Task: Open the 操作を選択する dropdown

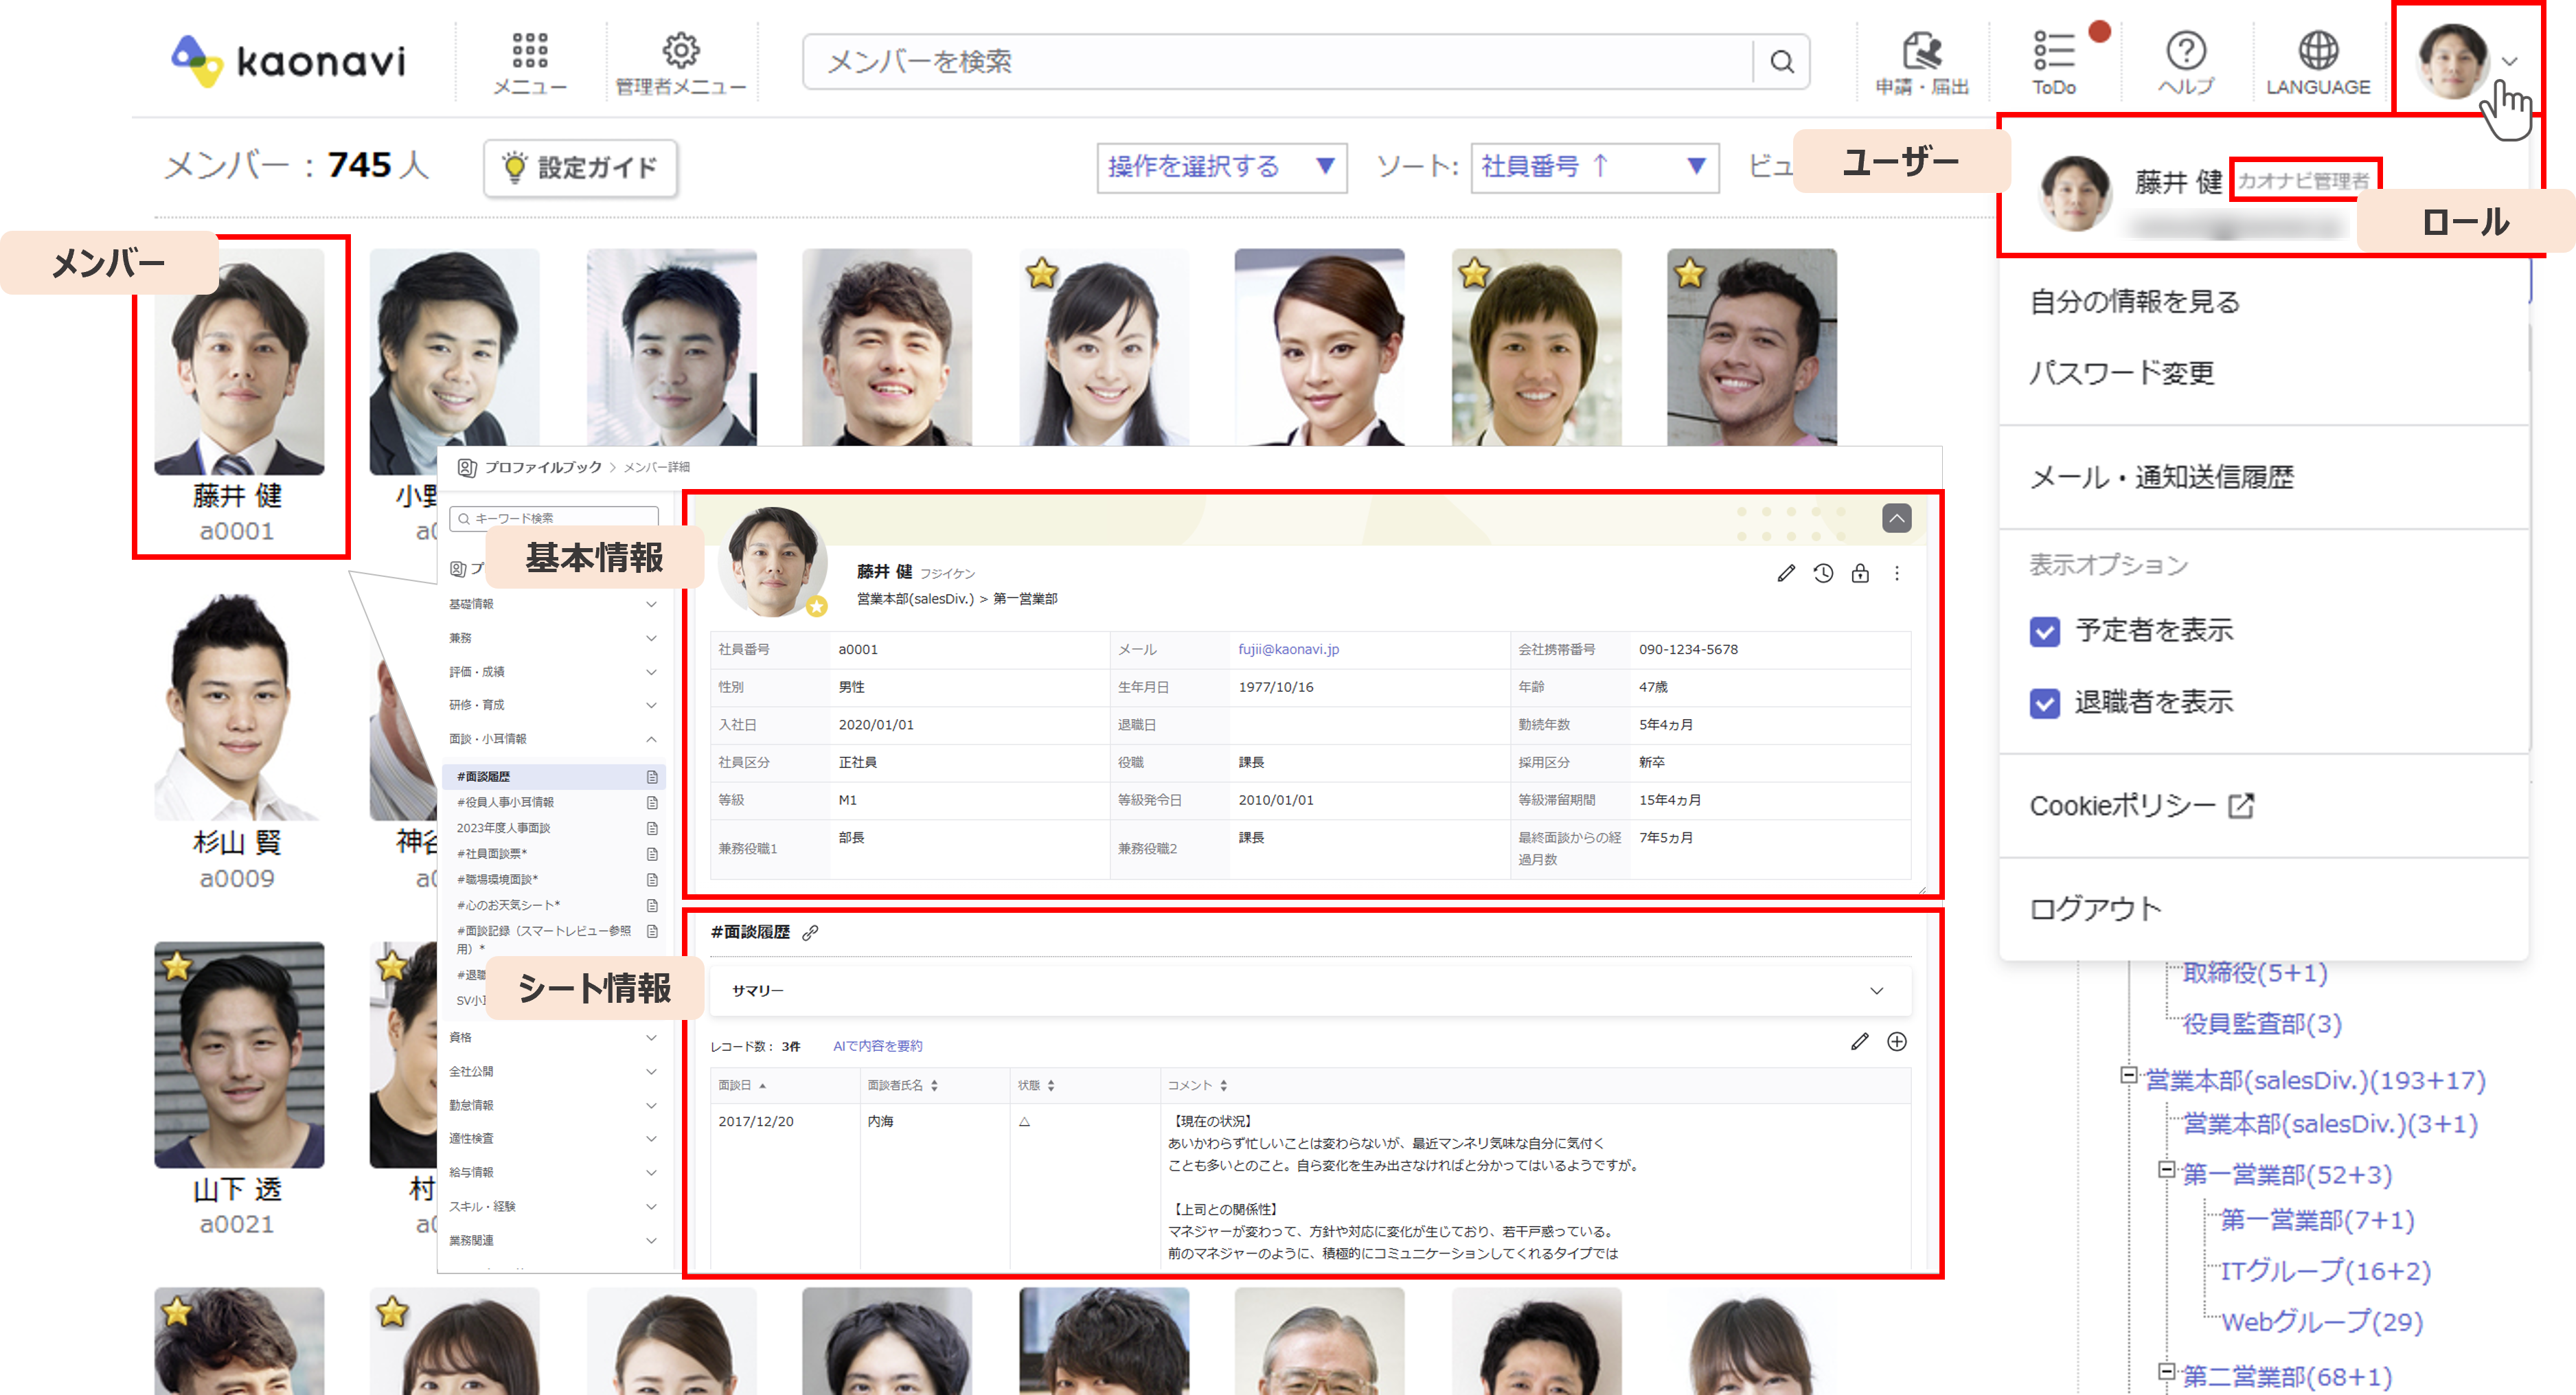Action: coord(1221,167)
